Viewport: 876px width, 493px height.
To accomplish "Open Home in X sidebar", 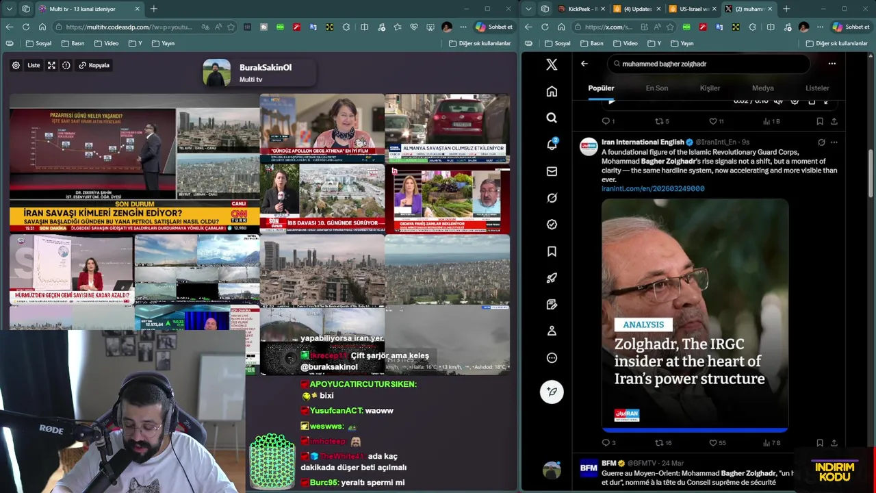I will 552,91.
